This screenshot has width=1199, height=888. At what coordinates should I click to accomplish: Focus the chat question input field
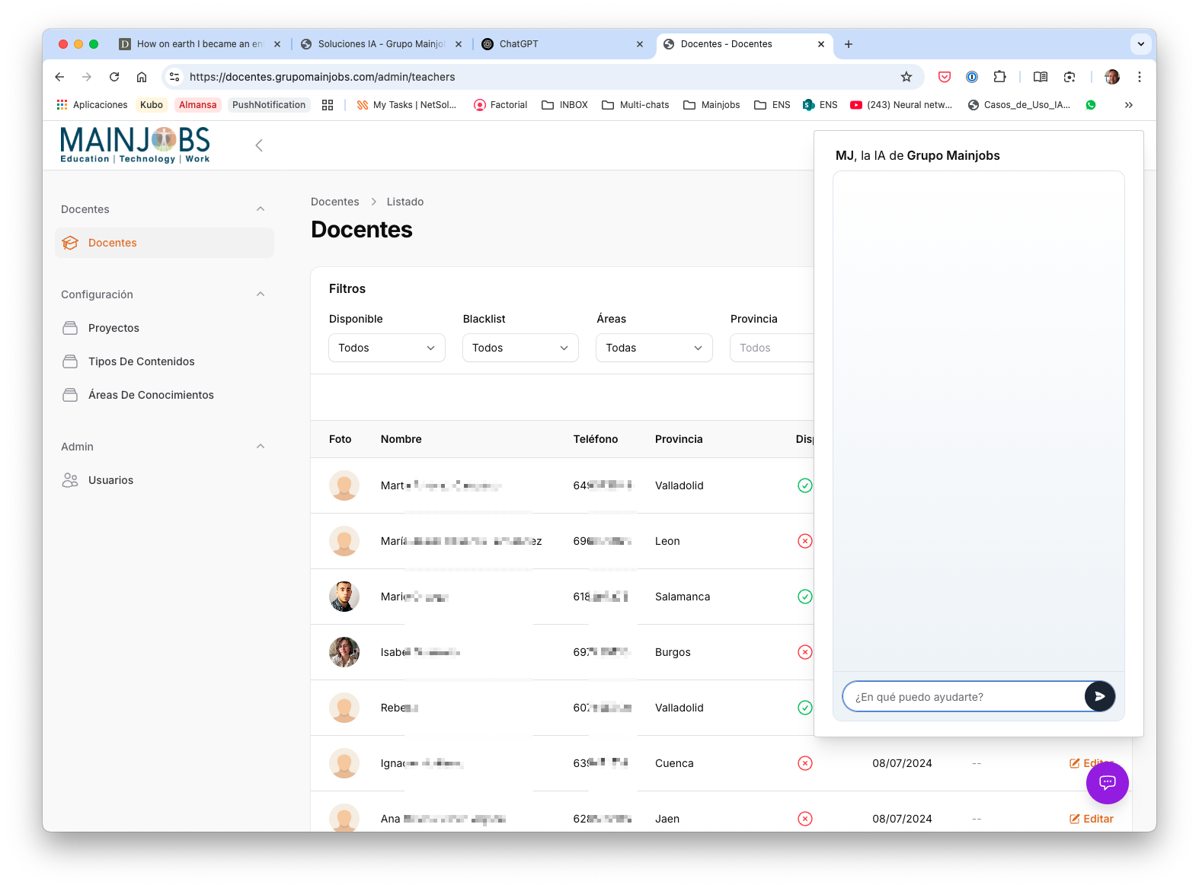[964, 696]
